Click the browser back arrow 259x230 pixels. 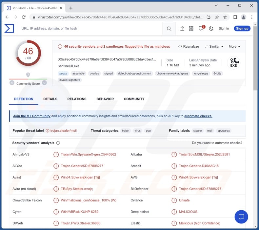(x=7, y=17)
